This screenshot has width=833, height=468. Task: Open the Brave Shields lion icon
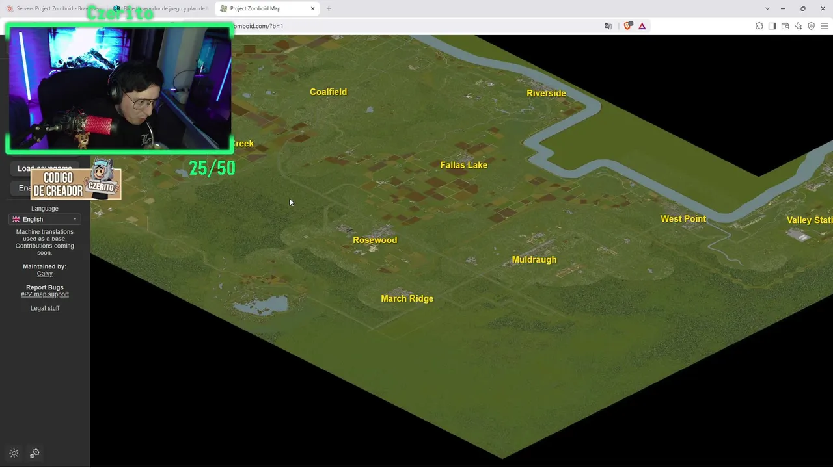click(627, 26)
